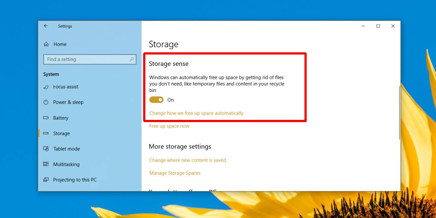Click the Storage sense section heading
This screenshot has width=436, height=218.
(x=169, y=64)
